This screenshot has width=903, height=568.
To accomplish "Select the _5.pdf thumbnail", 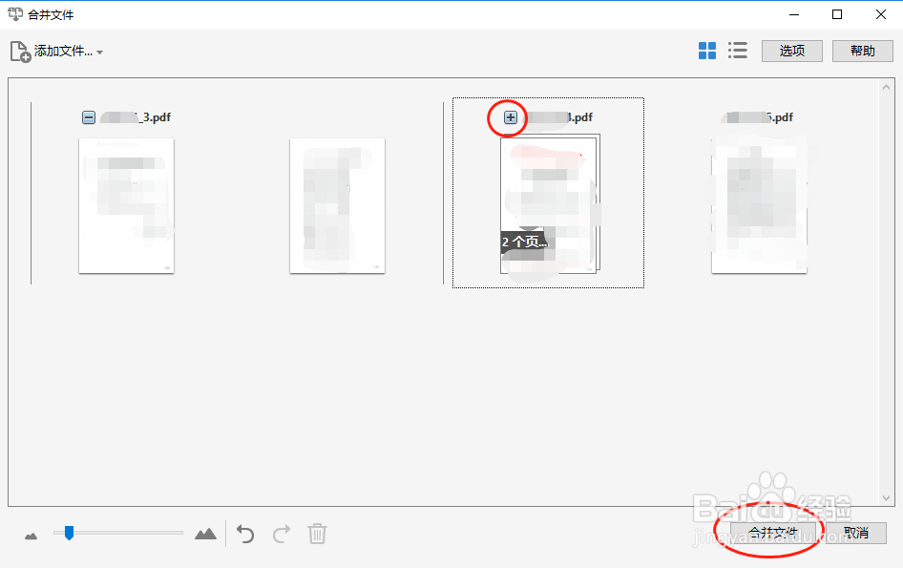I will coord(759,205).
